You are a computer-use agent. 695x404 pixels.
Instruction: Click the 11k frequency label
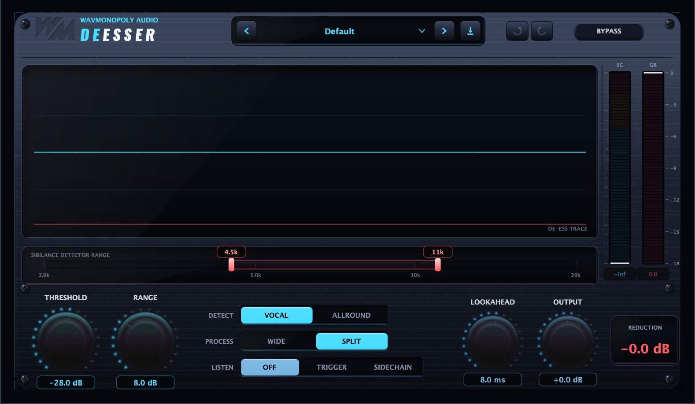(438, 252)
